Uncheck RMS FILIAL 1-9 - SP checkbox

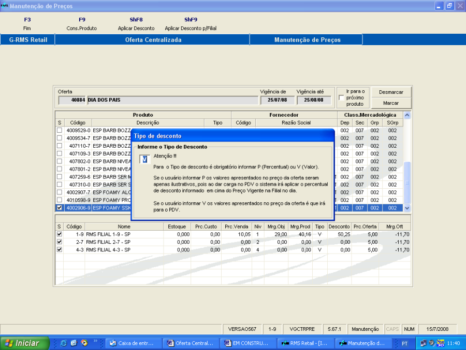(x=60, y=234)
